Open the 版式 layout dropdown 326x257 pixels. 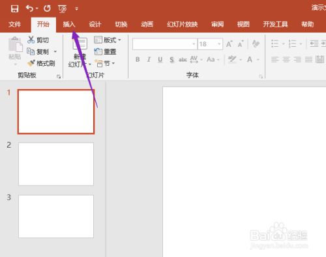(x=108, y=40)
